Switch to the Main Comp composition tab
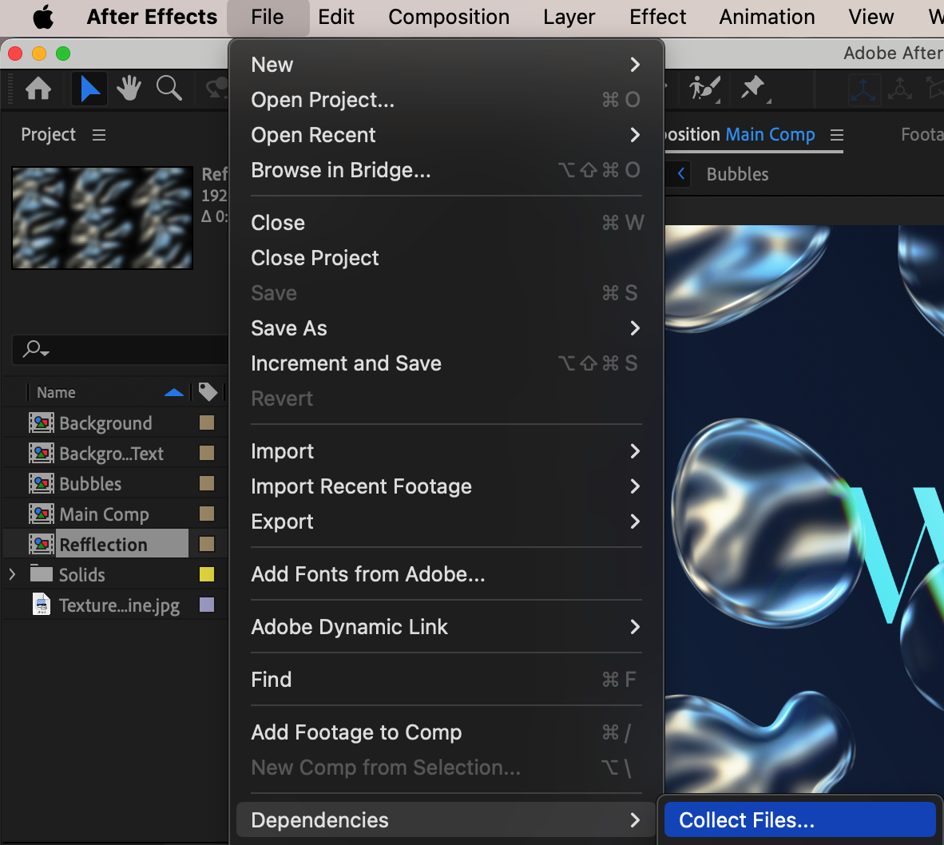The width and height of the screenshot is (944, 845). click(x=769, y=134)
